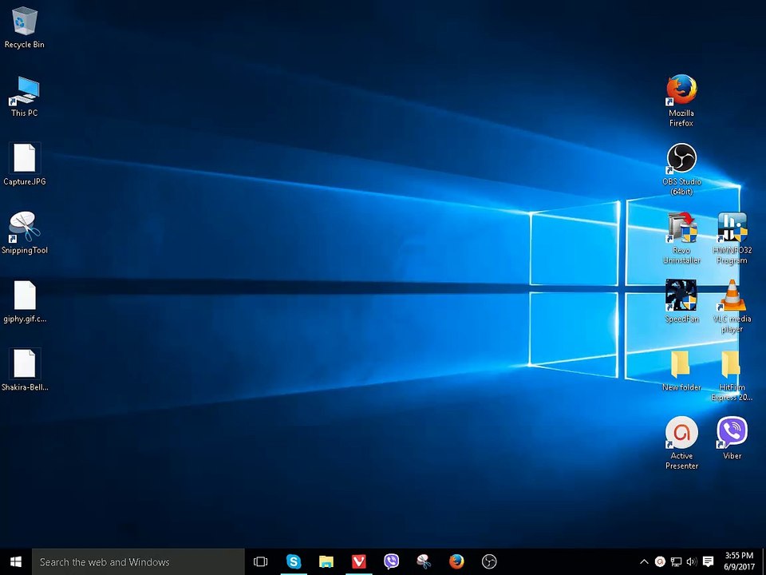
Task: Open Skype from the taskbar
Action: [294, 561]
